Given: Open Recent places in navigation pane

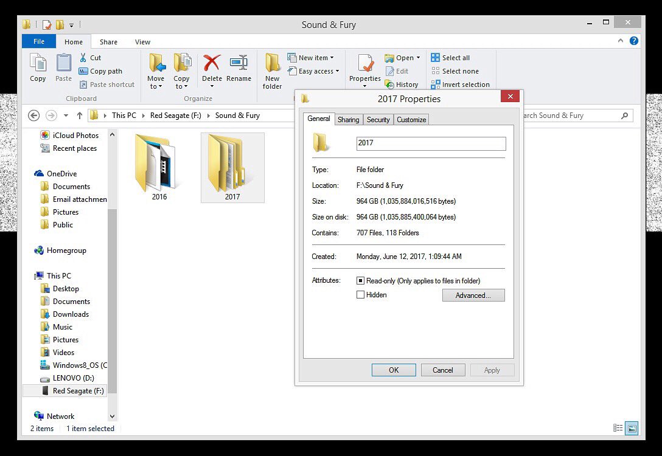Looking at the screenshot, I should tap(68, 148).
